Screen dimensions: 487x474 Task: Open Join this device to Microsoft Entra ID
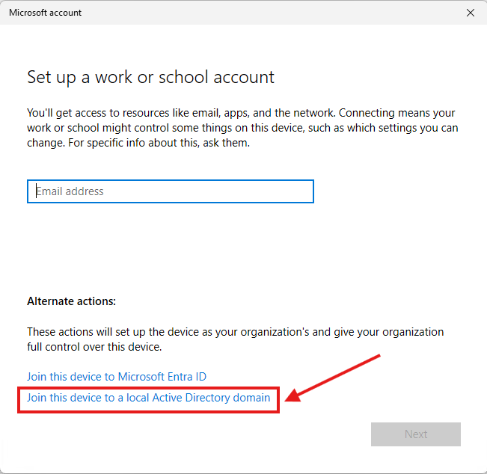pos(117,377)
